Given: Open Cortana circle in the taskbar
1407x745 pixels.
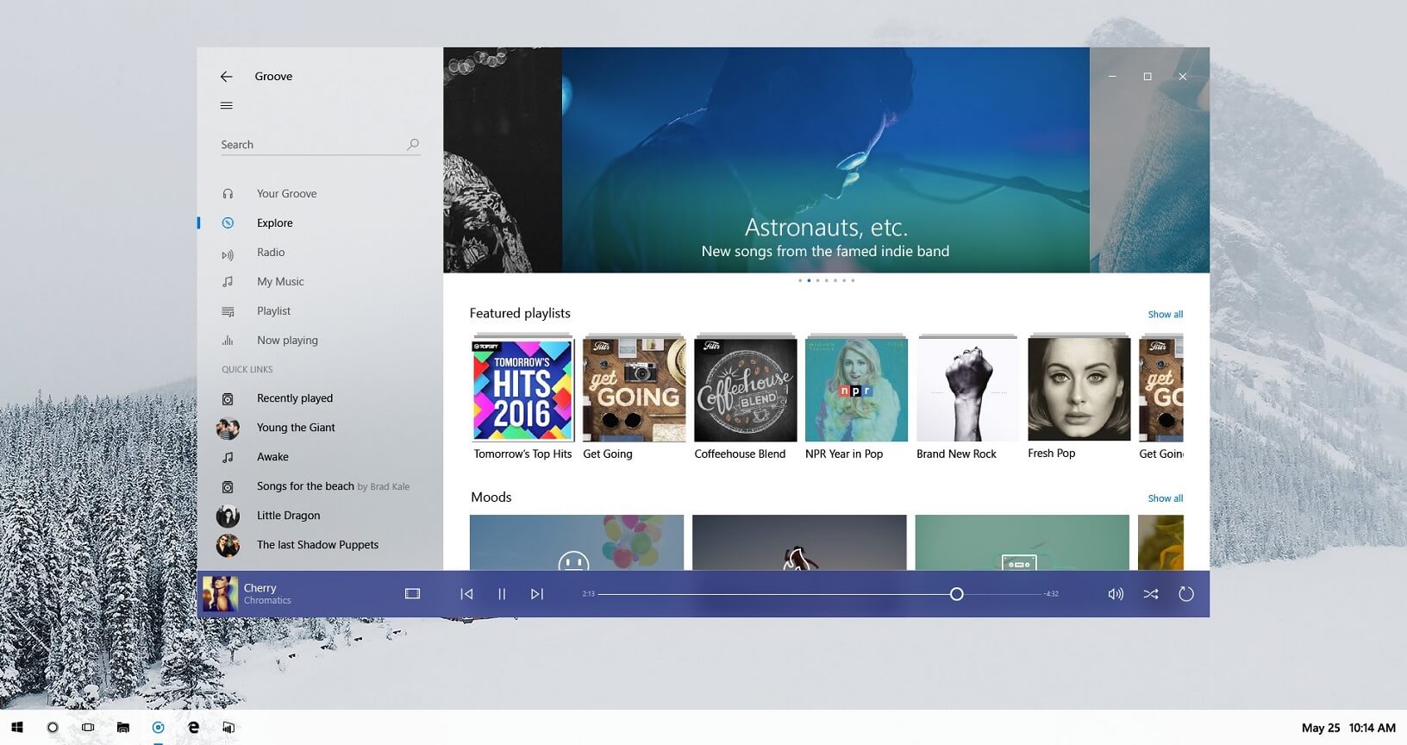Looking at the screenshot, I should [53, 728].
